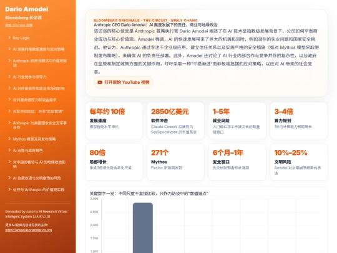Click the Generated by Jason's AI Research footer text
This screenshot has height=253, width=337.
[36, 214]
